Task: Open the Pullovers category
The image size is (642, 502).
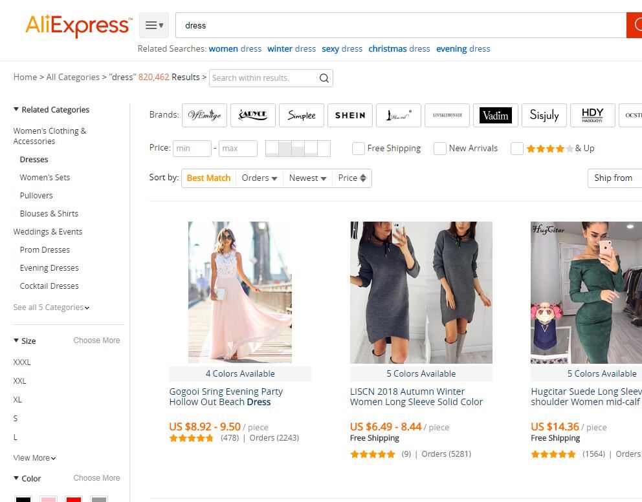Action: click(36, 195)
